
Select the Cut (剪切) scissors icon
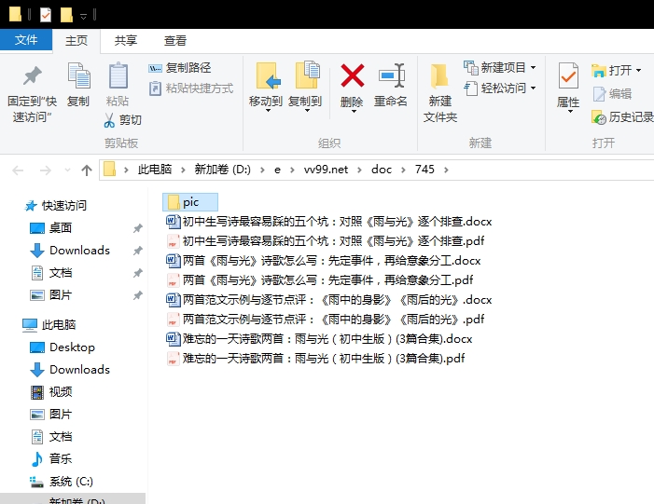pyautogui.click(x=109, y=120)
